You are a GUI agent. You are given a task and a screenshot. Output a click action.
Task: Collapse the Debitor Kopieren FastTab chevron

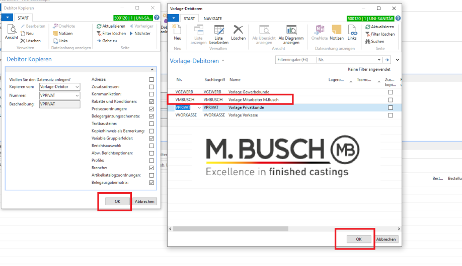(152, 70)
